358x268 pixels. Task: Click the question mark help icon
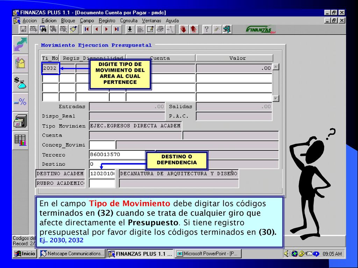[207, 29]
